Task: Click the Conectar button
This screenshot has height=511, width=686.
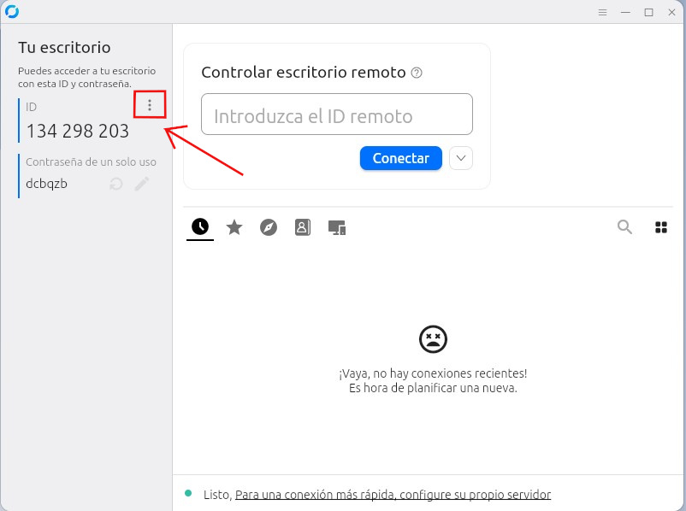Action: click(401, 158)
